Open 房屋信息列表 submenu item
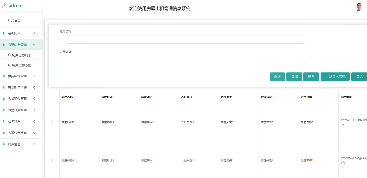367x178 pixels. 21,55
